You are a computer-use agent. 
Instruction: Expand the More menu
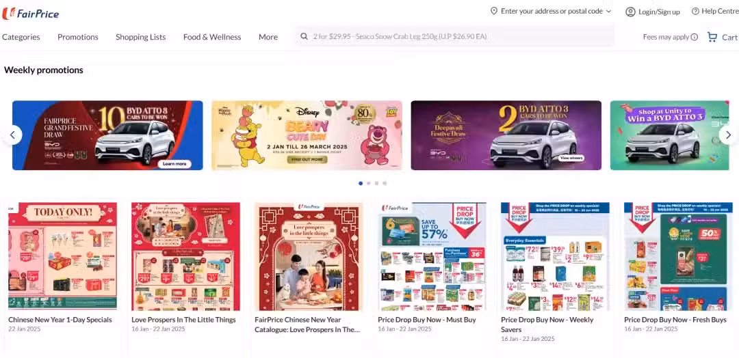click(x=268, y=37)
